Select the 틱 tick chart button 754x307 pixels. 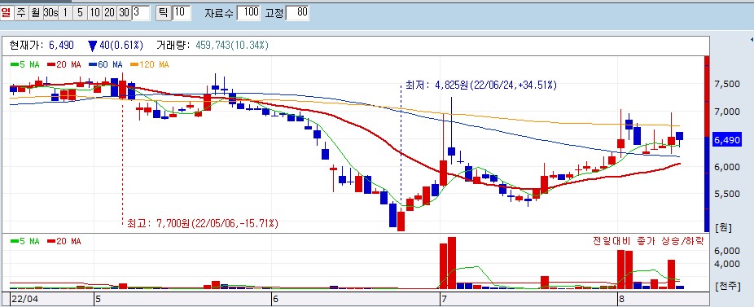[164, 12]
